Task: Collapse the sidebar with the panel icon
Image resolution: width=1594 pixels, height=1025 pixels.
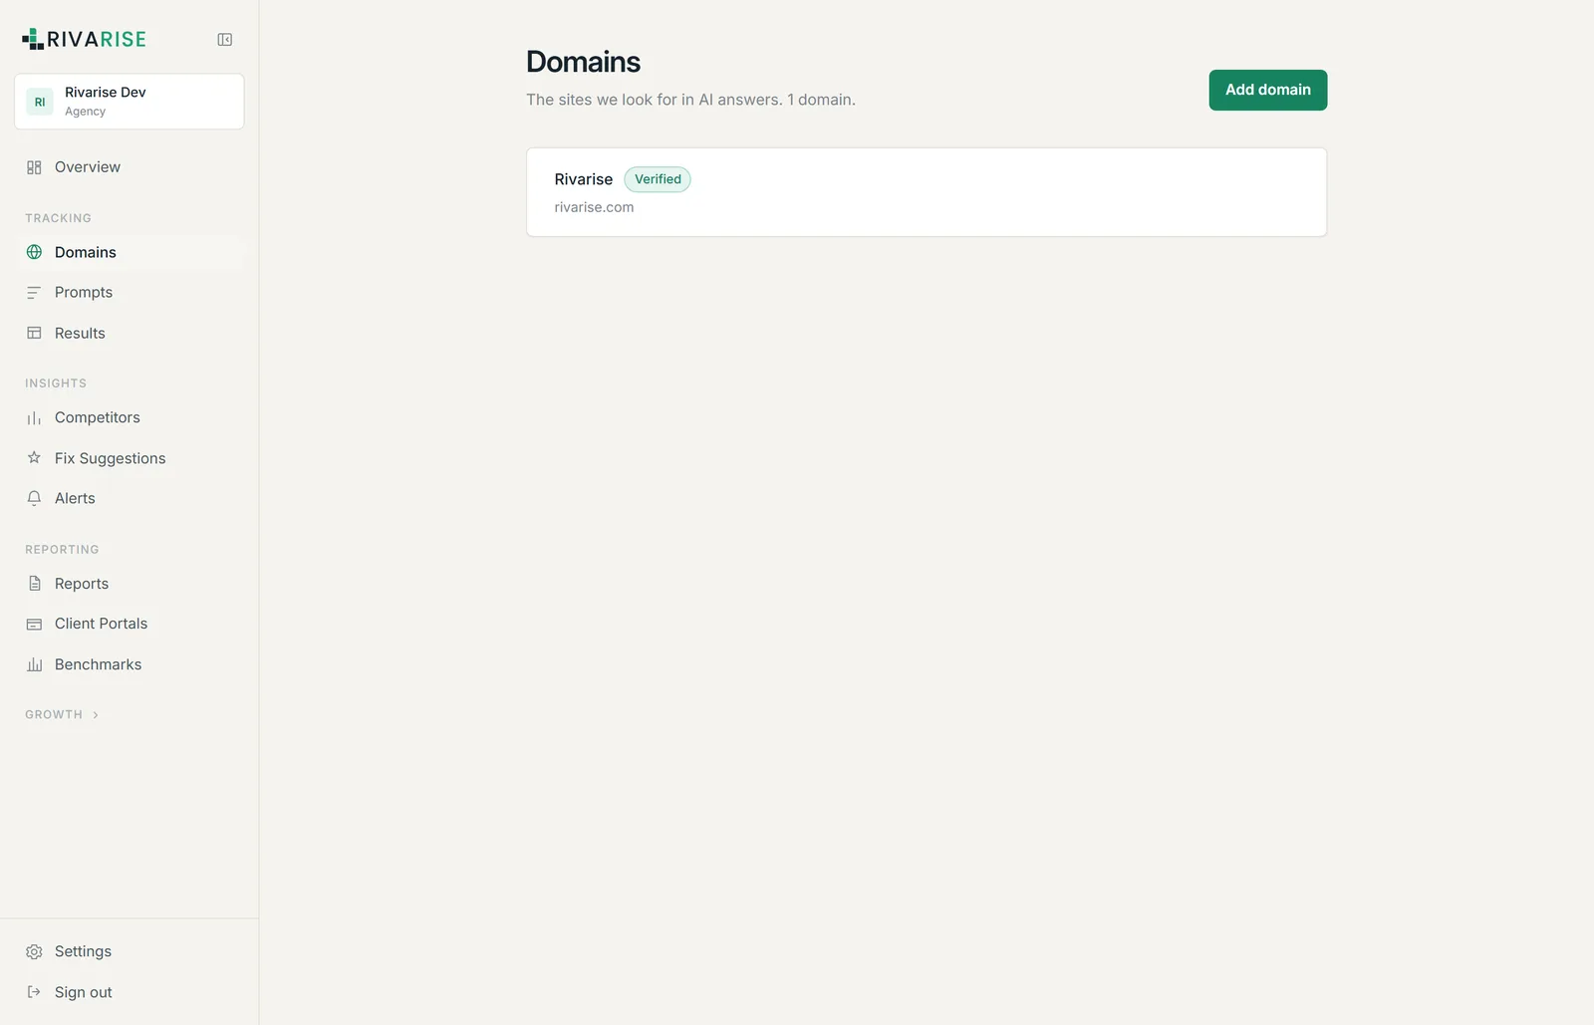Action: (x=225, y=40)
